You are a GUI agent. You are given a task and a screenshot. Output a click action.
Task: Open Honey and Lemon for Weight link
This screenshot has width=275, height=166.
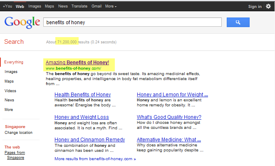click(x=172, y=95)
